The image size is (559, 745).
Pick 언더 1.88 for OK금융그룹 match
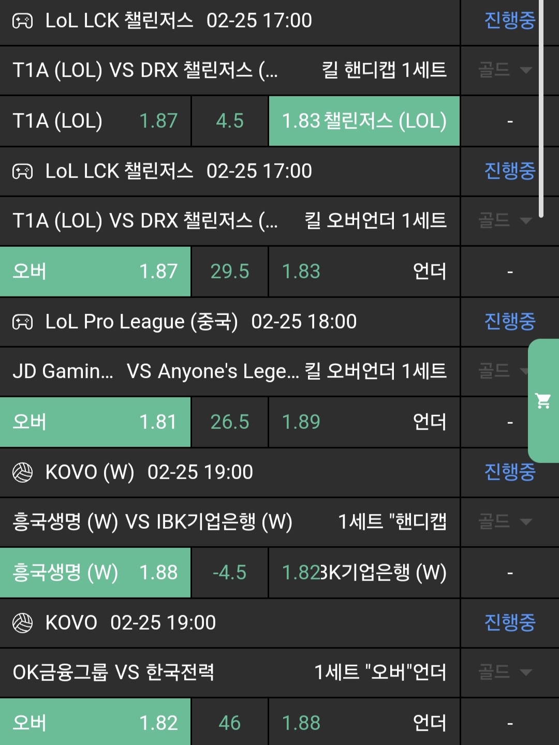pos(364,723)
